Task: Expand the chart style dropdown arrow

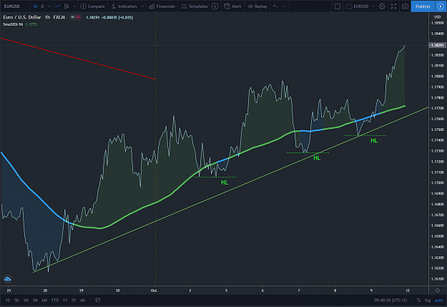Action: [74, 6]
